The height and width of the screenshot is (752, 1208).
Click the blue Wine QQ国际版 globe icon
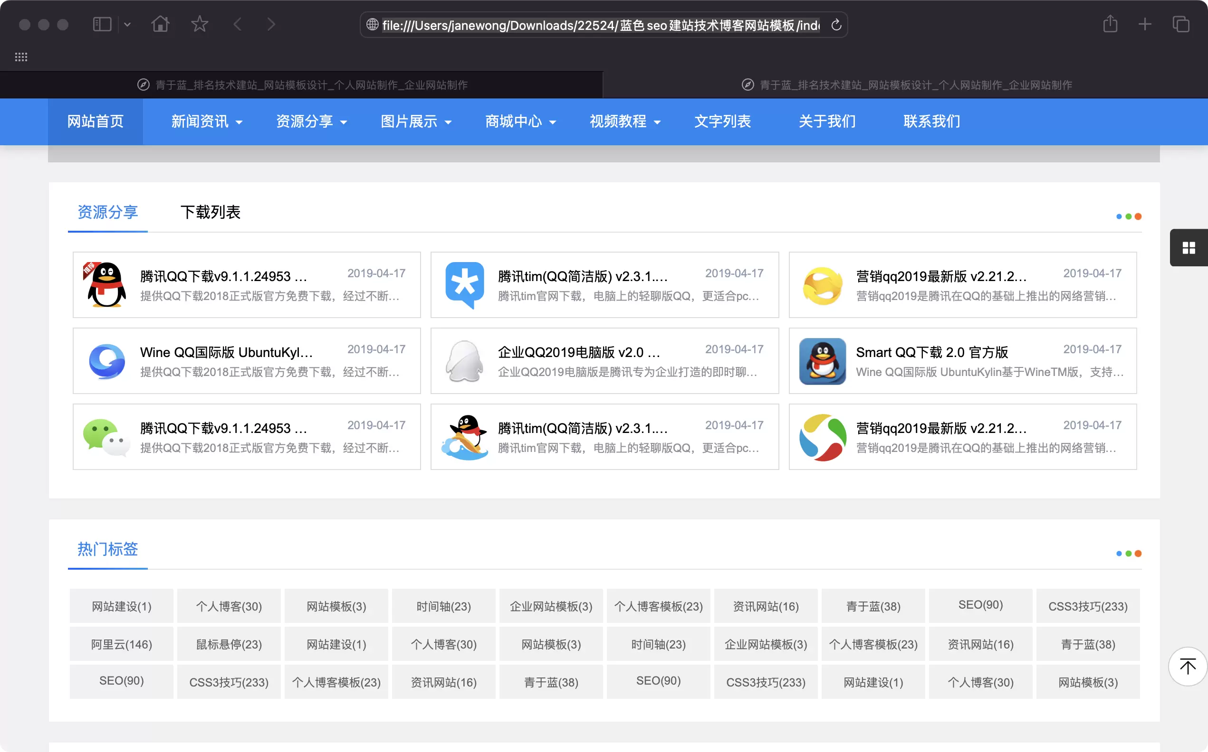pos(106,362)
